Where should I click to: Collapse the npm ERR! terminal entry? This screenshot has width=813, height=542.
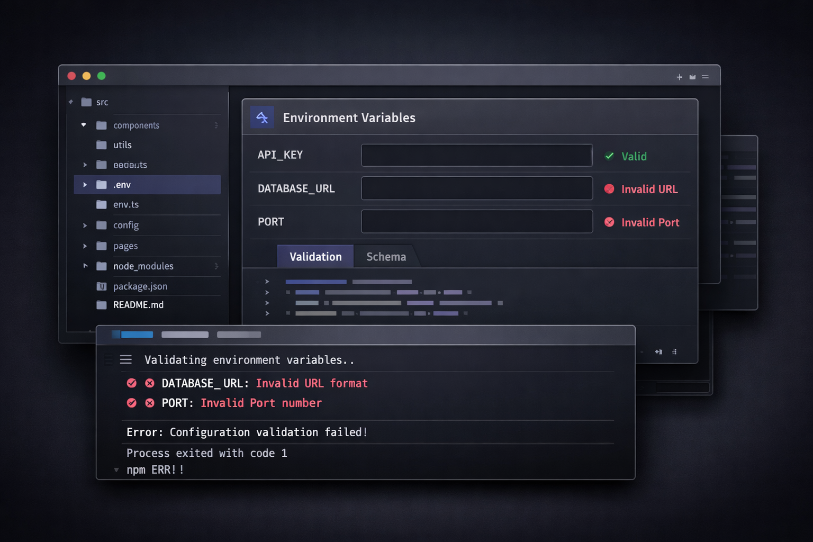[x=116, y=470]
